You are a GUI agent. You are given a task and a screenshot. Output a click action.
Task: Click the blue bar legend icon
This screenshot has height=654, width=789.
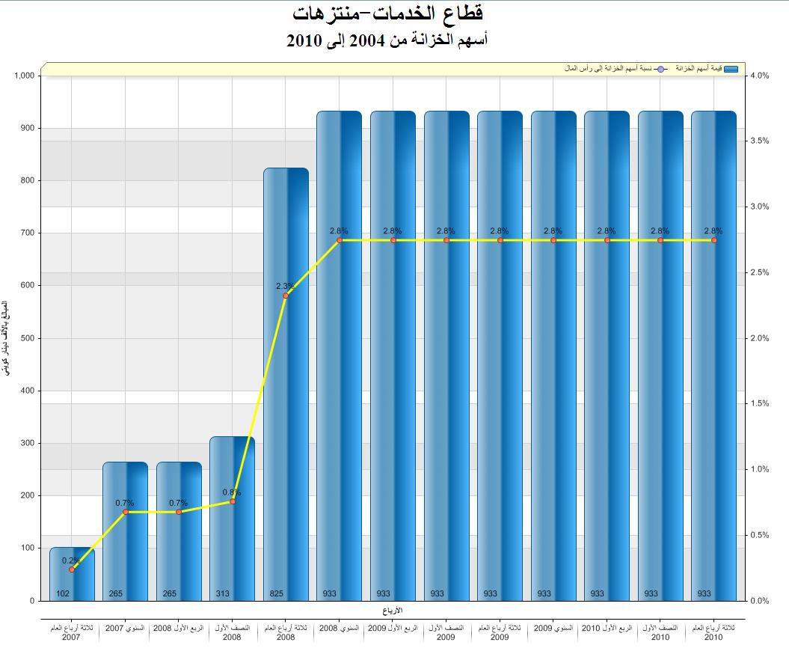coord(732,69)
